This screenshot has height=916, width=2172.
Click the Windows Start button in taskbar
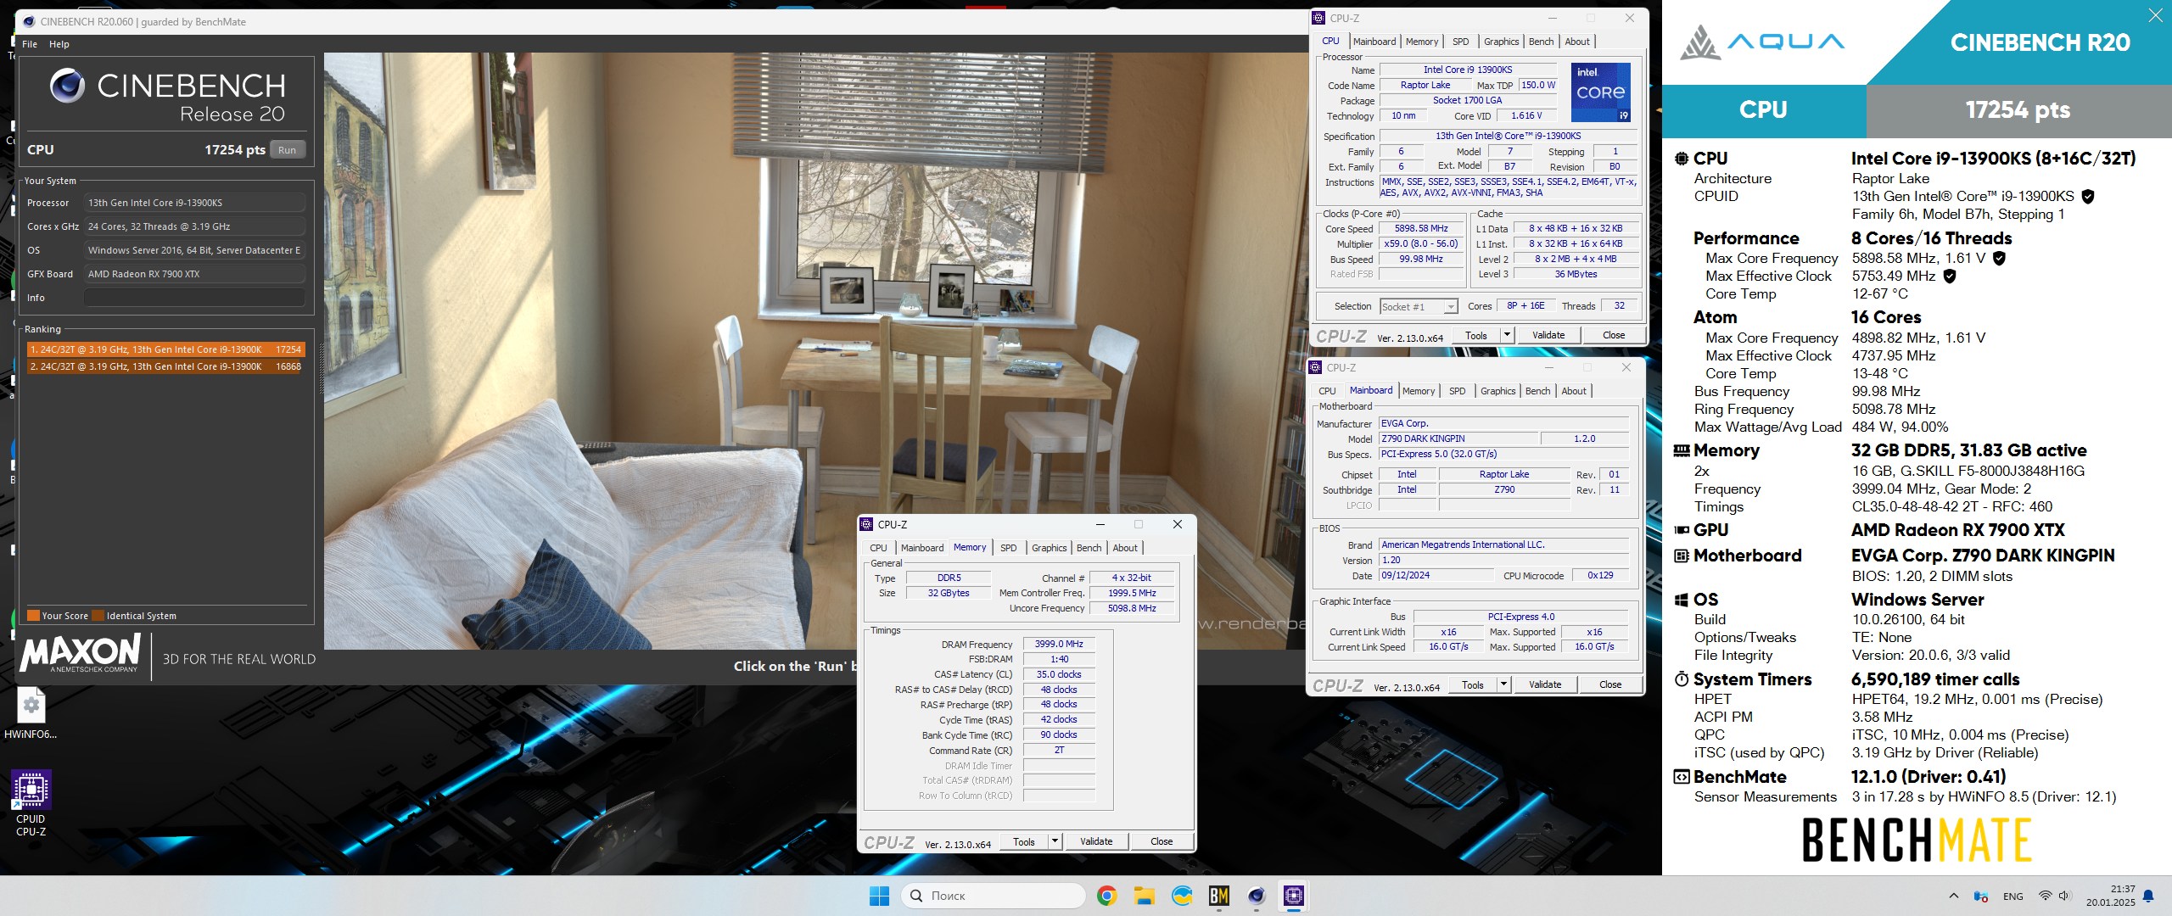pyautogui.click(x=880, y=896)
